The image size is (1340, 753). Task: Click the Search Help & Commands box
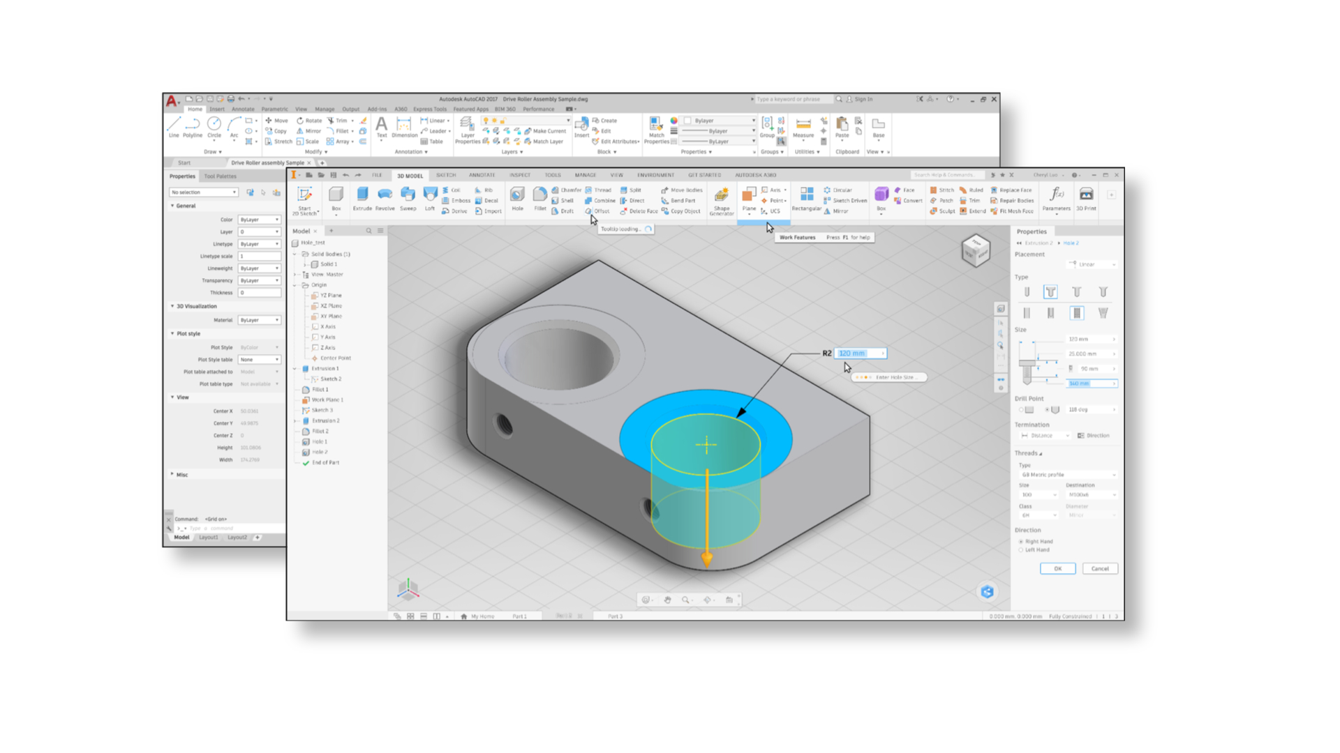[948, 175]
